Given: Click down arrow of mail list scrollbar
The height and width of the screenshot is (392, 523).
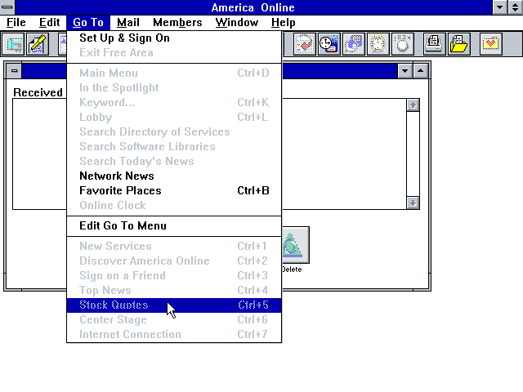Looking at the screenshot, I should [413, 203].
